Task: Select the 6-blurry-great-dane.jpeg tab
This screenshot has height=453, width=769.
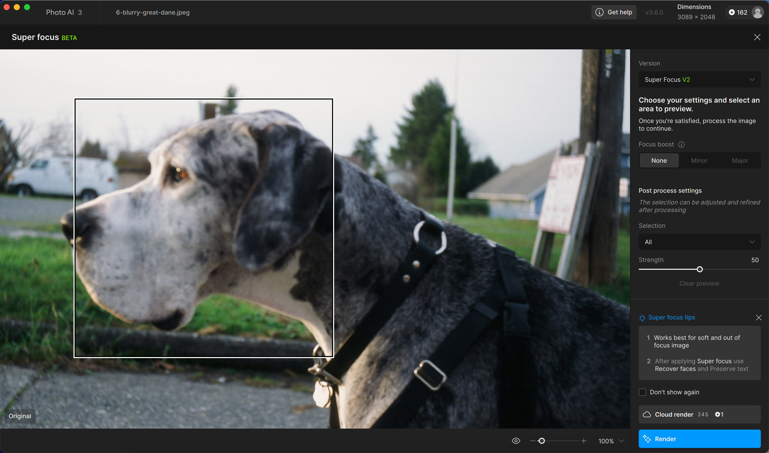Action: 153,12
